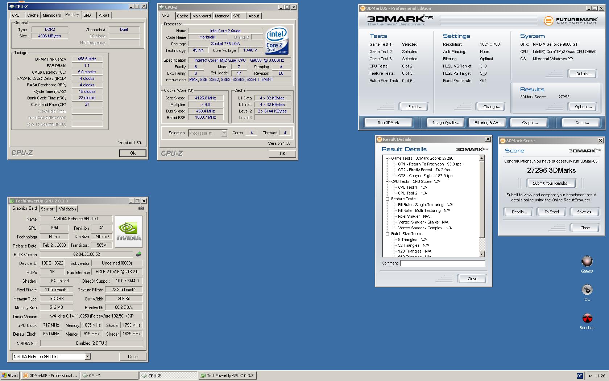
Task: Click the Intel Core 2 Quad logo
Action: tap(277, 40)
